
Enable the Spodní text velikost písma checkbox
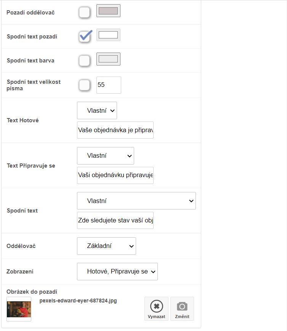85,85
